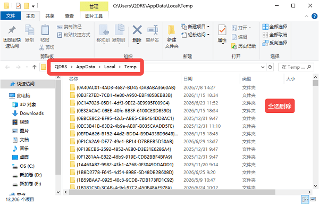The image size is (319, 204).
Task: Click the help question mark icon
Action: click(x=314, y=16)
